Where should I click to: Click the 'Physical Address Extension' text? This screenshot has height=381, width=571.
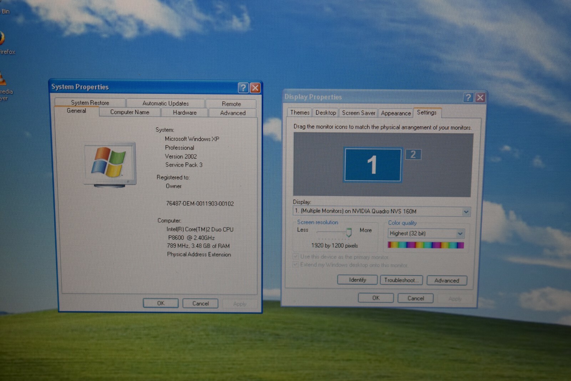pyautogui.click(x=199, y=255)
